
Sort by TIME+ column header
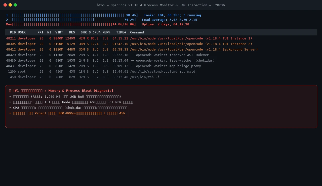coord(121,32)
